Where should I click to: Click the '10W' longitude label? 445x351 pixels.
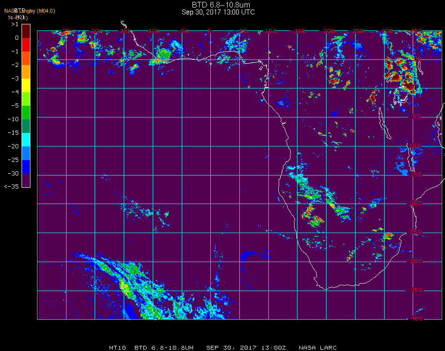point(154,30)
